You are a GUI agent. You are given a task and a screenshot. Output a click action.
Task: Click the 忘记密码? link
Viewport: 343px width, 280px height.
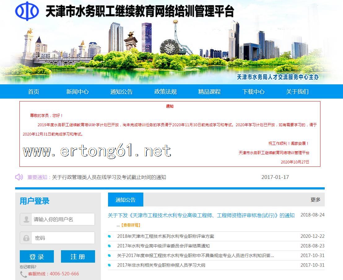tap(28, 267)
